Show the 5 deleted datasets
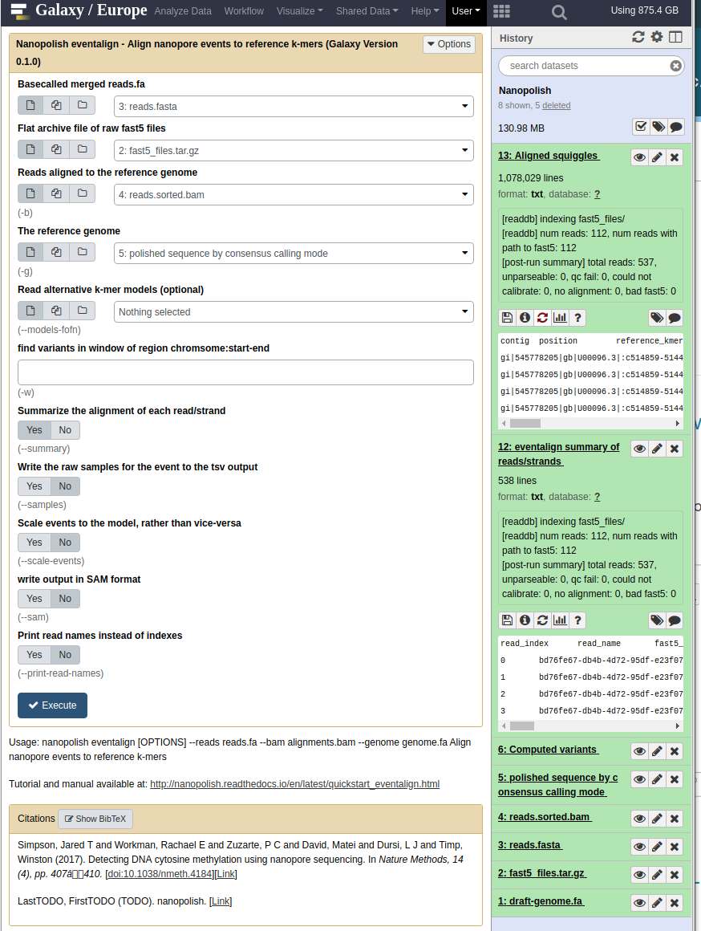701x931 pixels. [556, 105]
